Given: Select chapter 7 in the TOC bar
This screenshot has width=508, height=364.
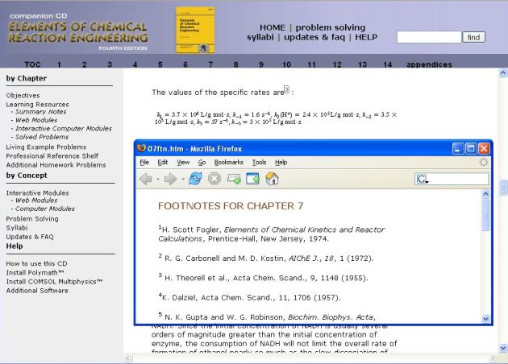Looking at the screenshot, I should click(x=210, y=64).
